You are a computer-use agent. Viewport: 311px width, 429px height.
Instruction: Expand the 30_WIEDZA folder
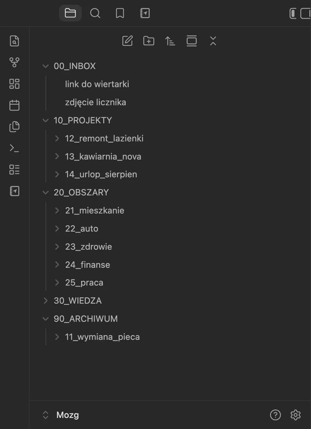[46, 301]
